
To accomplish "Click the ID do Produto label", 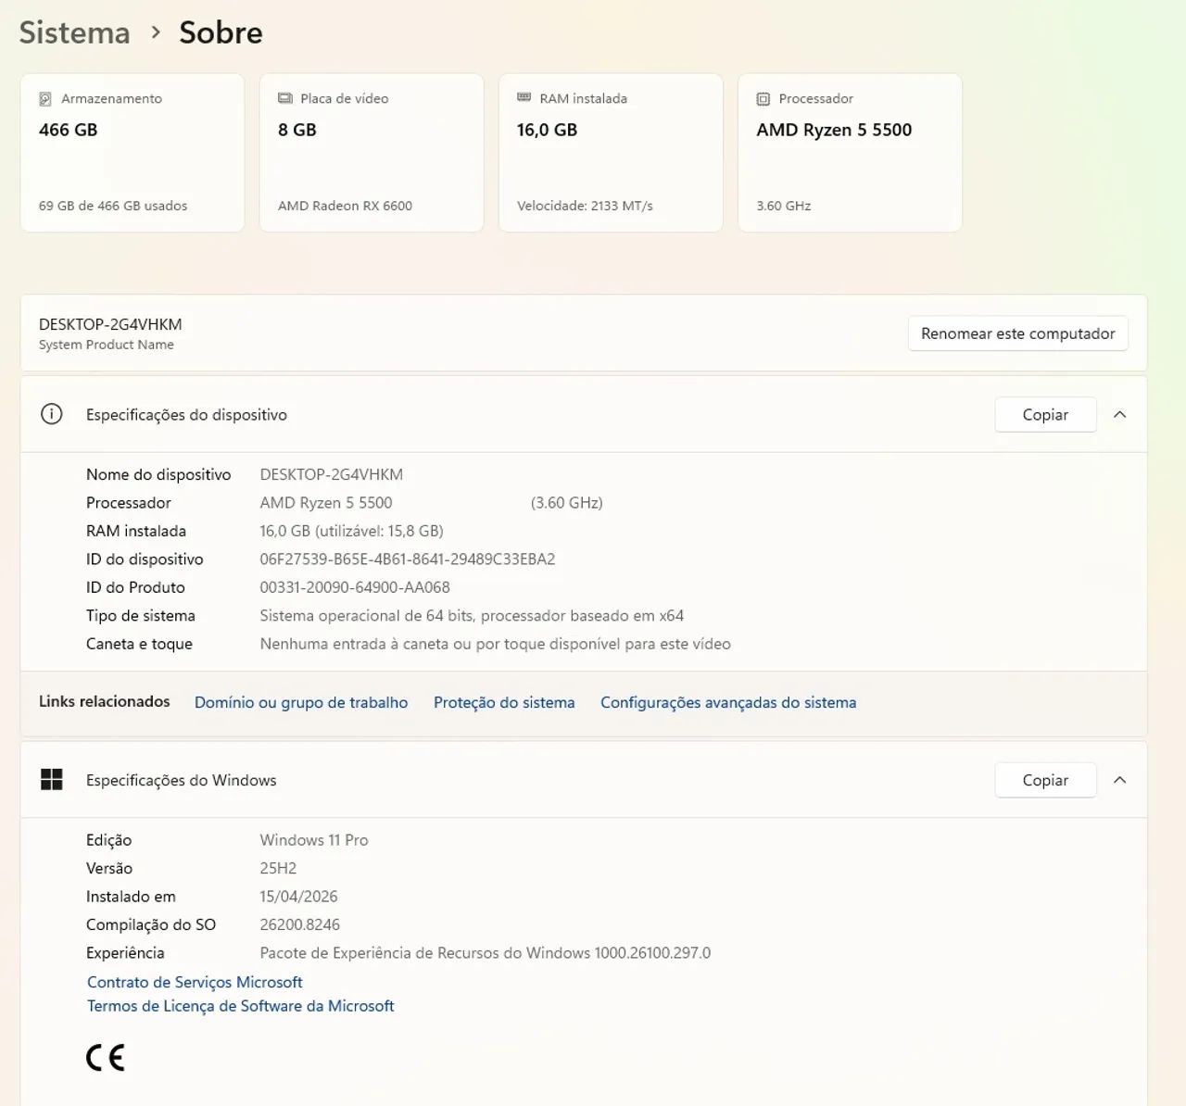I will pos(135,587).
